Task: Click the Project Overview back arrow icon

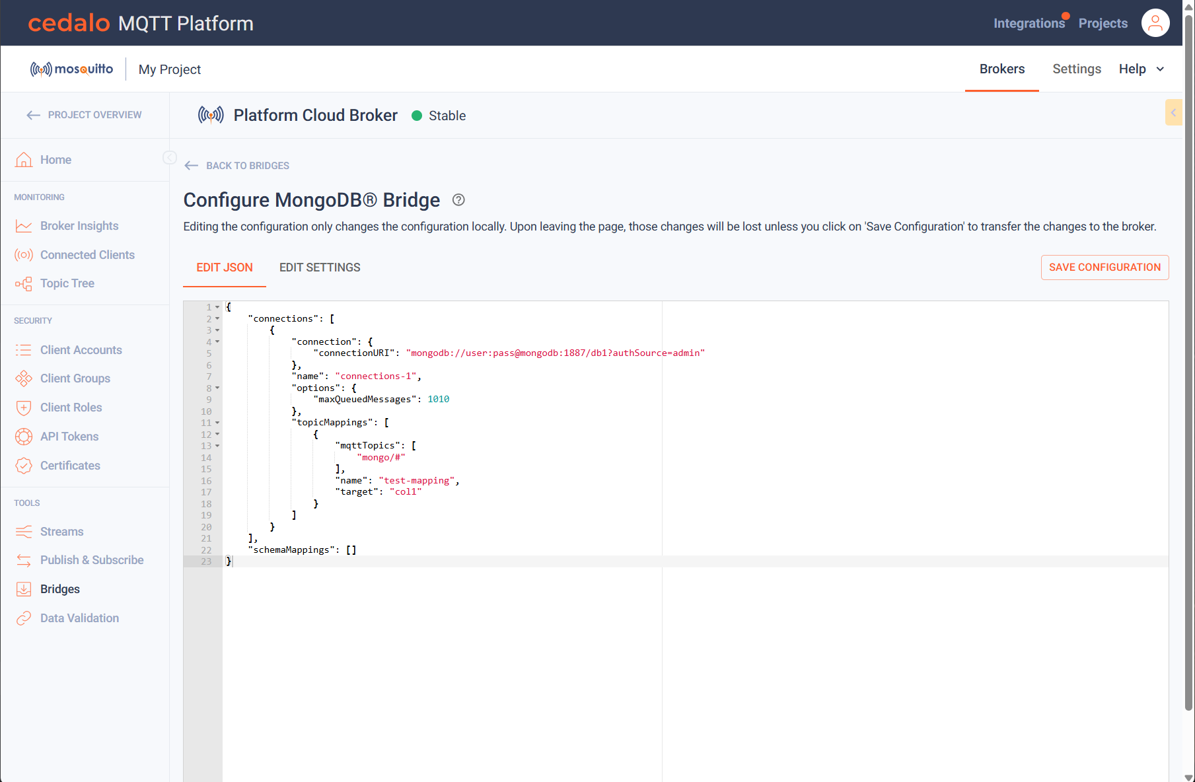Action: click(x=34, y=115)
